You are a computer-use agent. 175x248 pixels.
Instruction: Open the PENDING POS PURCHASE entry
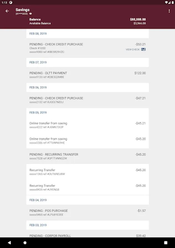coord(87,212)
